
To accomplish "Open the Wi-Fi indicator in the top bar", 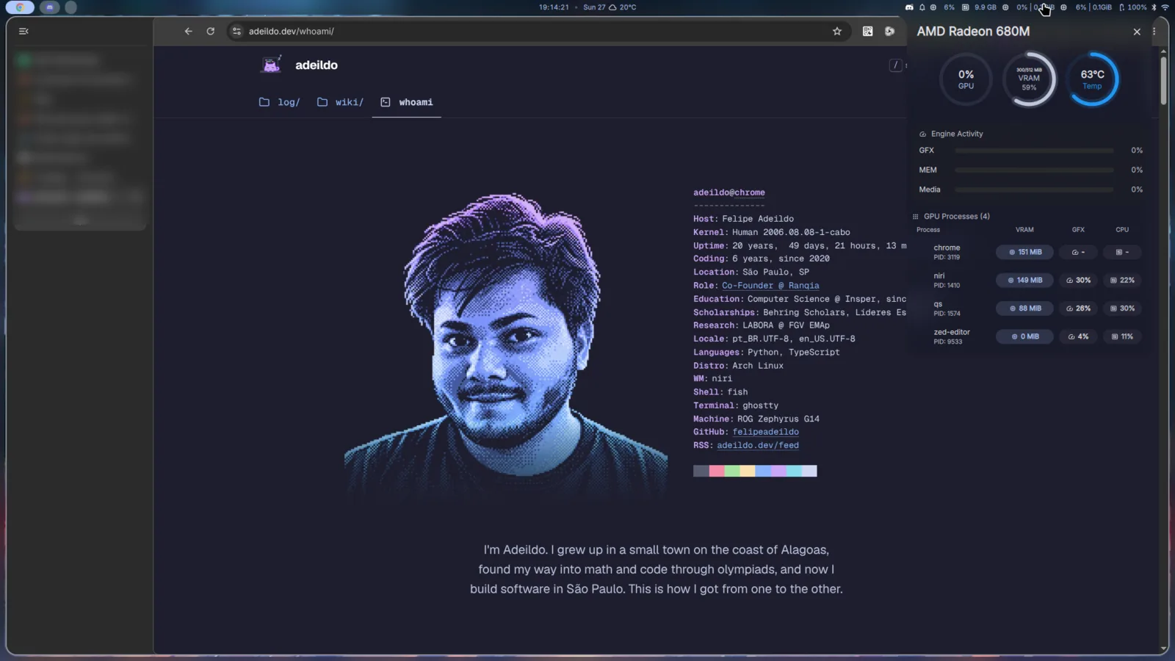I will pyautogui.click(x=1165, y=7).
